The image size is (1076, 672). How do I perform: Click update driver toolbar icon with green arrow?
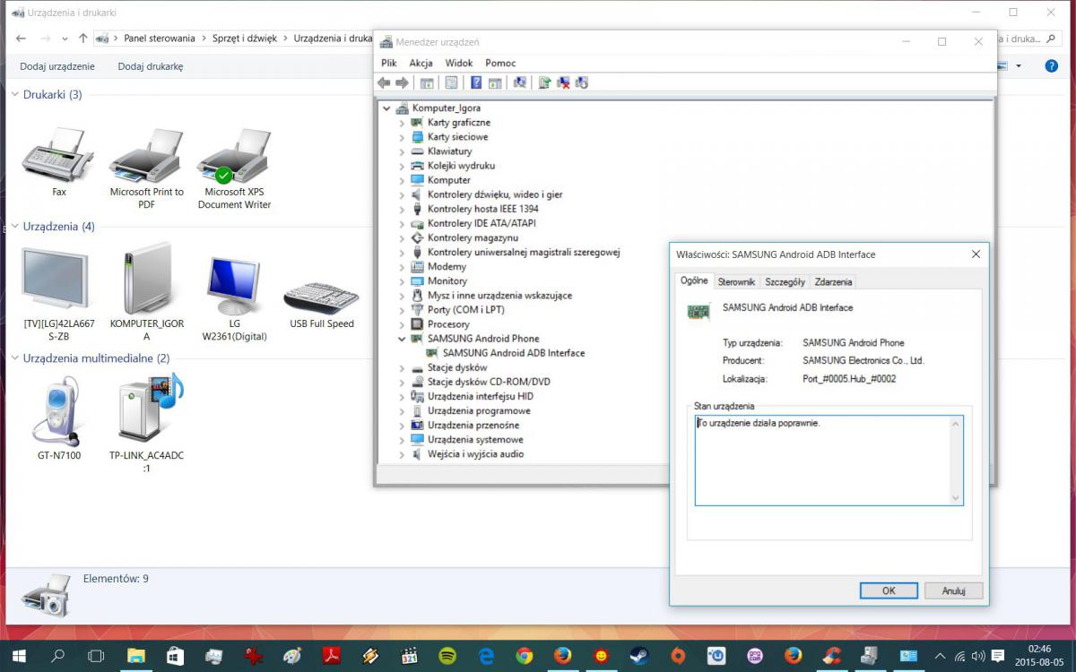pos(543,82)
